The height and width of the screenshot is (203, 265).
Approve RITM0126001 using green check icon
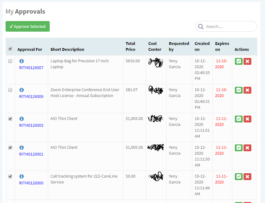tap(239, 148)
